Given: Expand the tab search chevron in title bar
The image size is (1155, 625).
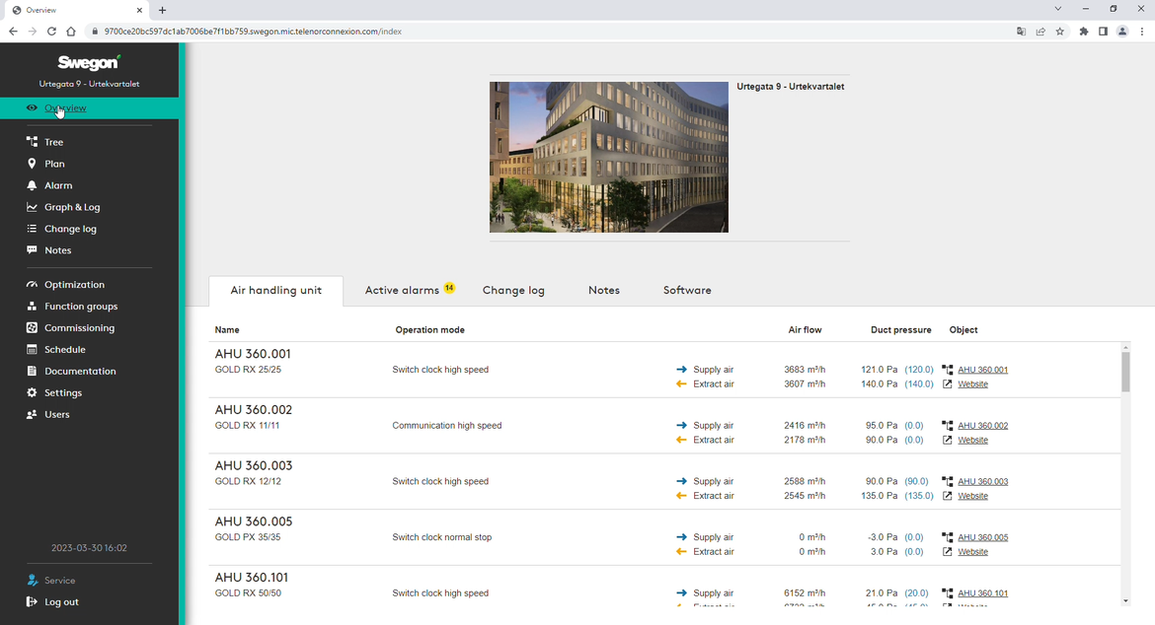Looking at the screenshot, I should coord(1058,9).
